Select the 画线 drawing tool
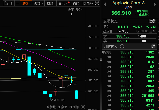Viewport: 159px width, 110px height. point(50,3)
